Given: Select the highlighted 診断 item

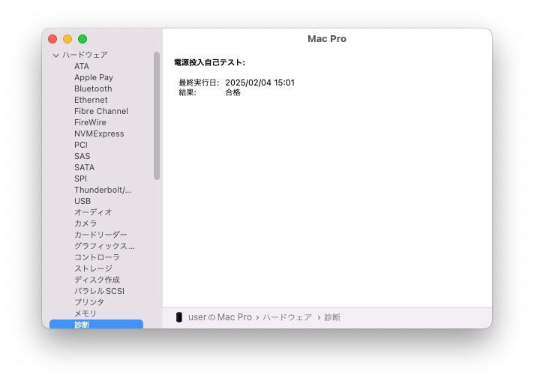Looking at the screenshot, I should 97,324.
